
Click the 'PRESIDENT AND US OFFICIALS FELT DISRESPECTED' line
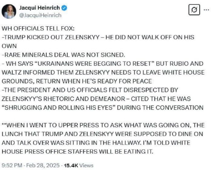click(x=91, y=90)
